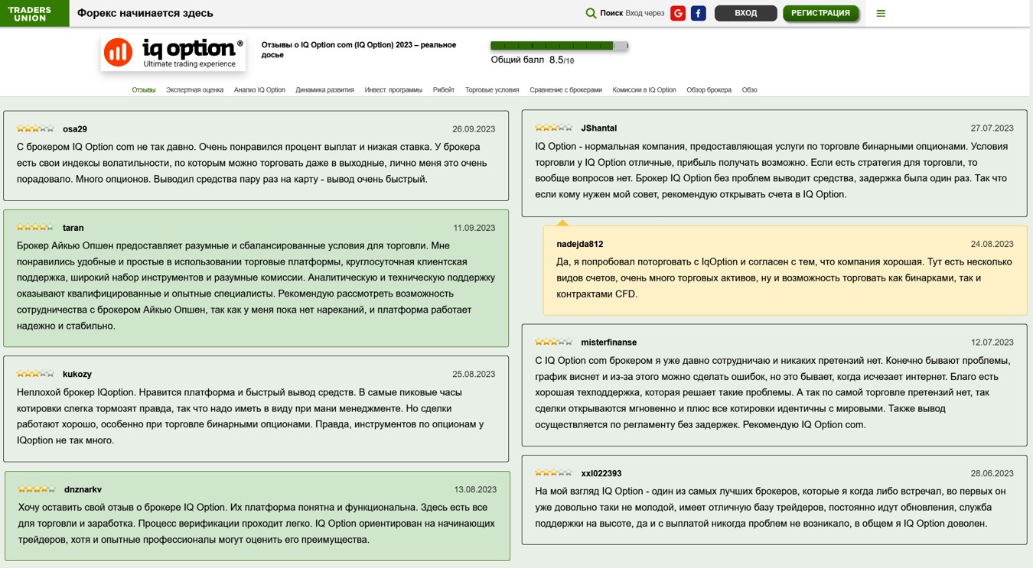The width and height of the screenshot is (1033, 568).
Task: Click star rating of dnznarkv review
Action: [37, 488]
